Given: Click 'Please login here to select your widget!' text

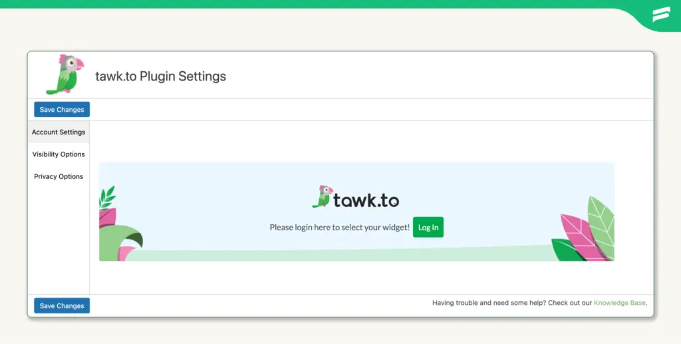Looking at the screenshot, I should click(340, 227).
